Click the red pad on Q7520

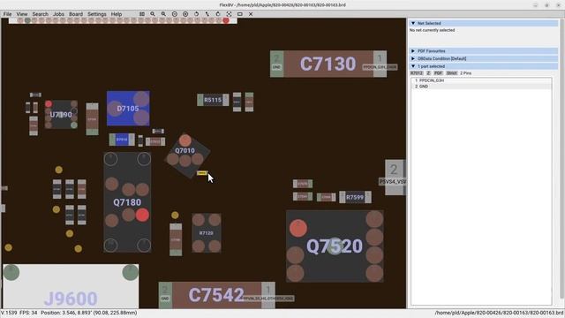(298, 228)
